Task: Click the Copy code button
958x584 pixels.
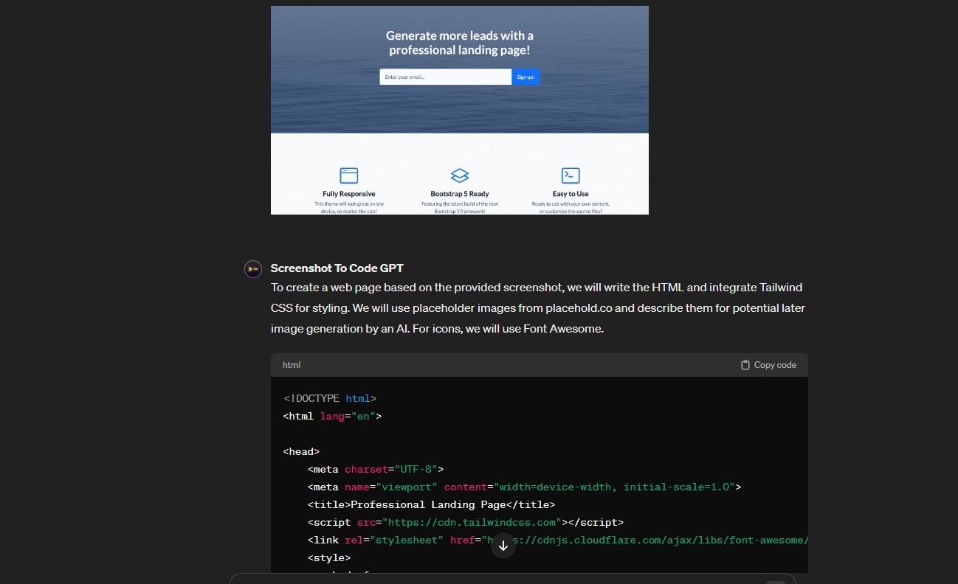Action: (x=768, y=365)
